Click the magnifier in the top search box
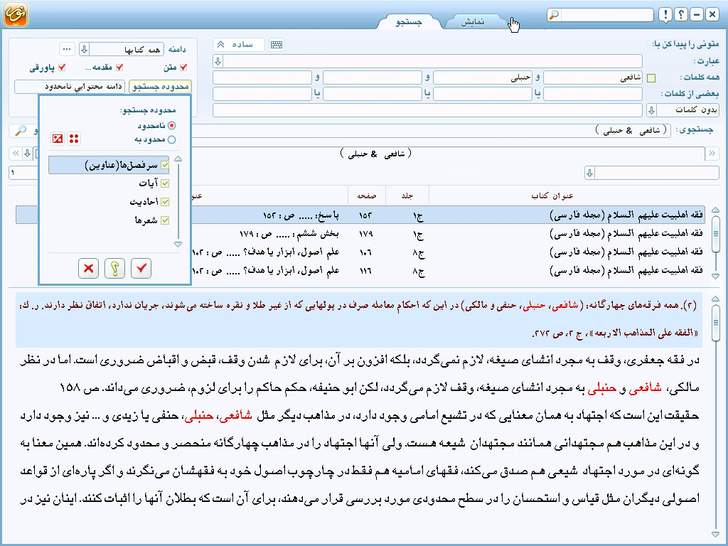The width and height of the screenshot is (728, 546). 554,15
